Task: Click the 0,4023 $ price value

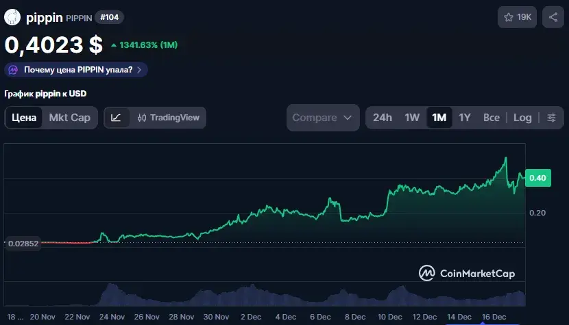Action: coord(53,45)
